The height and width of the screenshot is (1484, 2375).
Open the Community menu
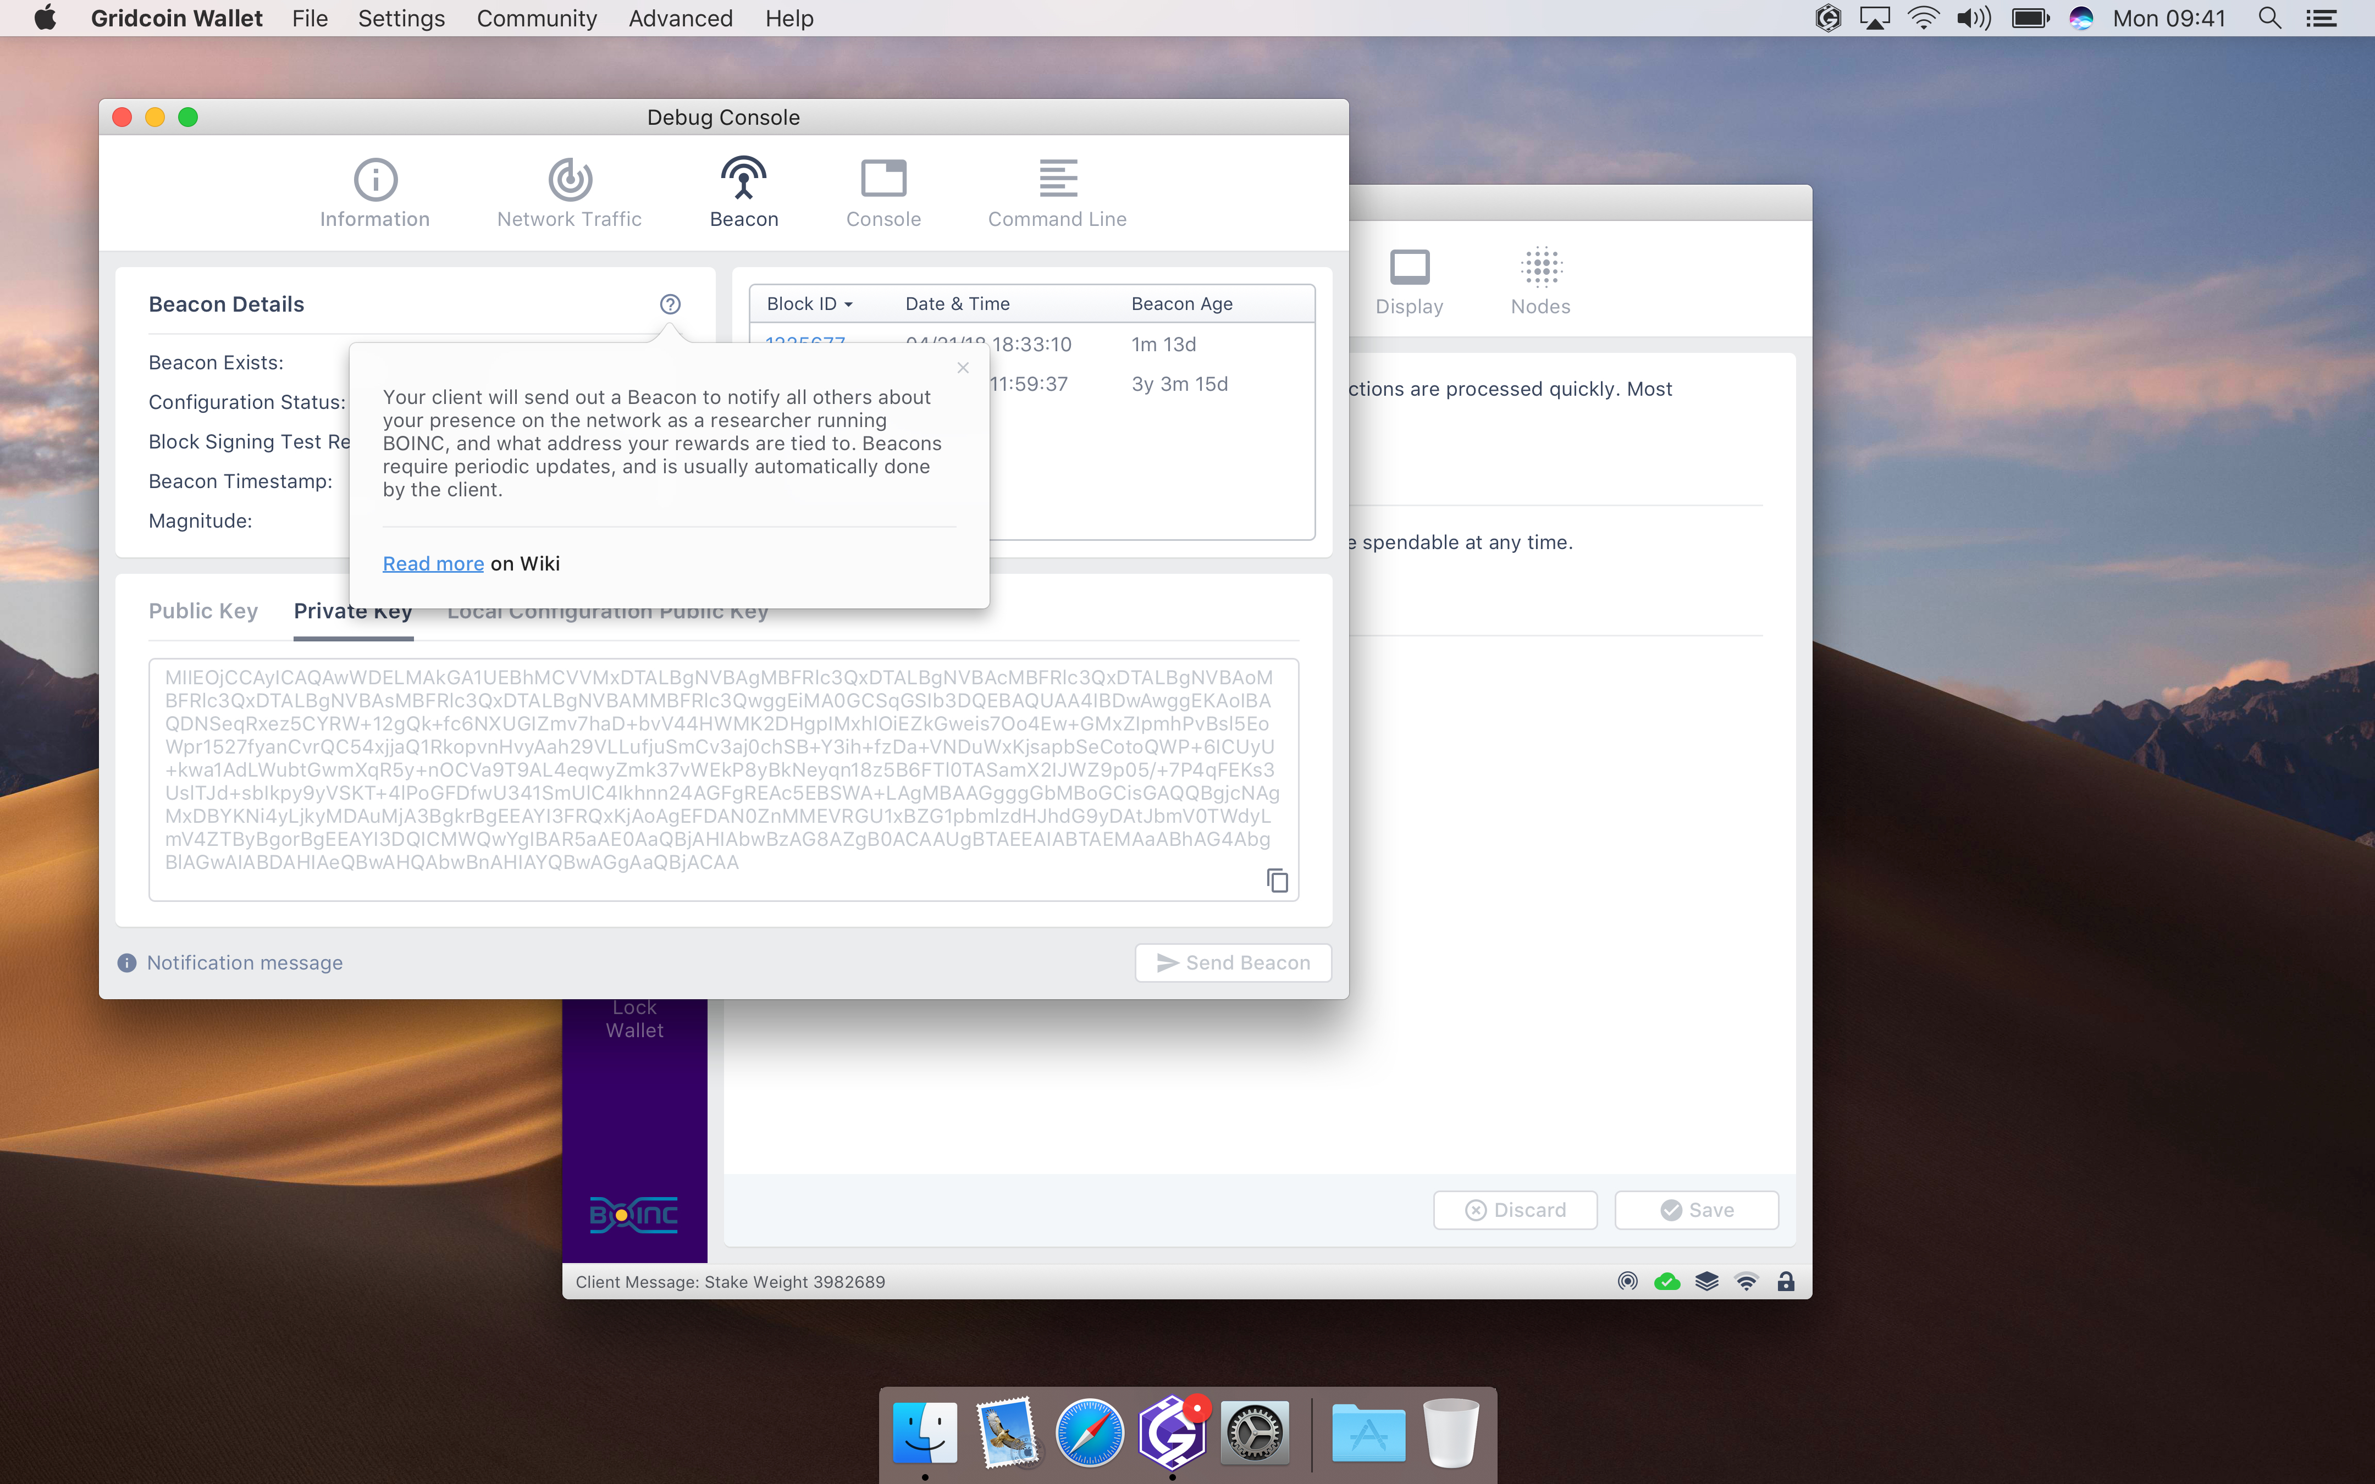(536, 19)
